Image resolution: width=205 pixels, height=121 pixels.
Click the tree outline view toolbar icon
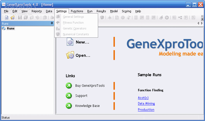(x=174, y=18)
